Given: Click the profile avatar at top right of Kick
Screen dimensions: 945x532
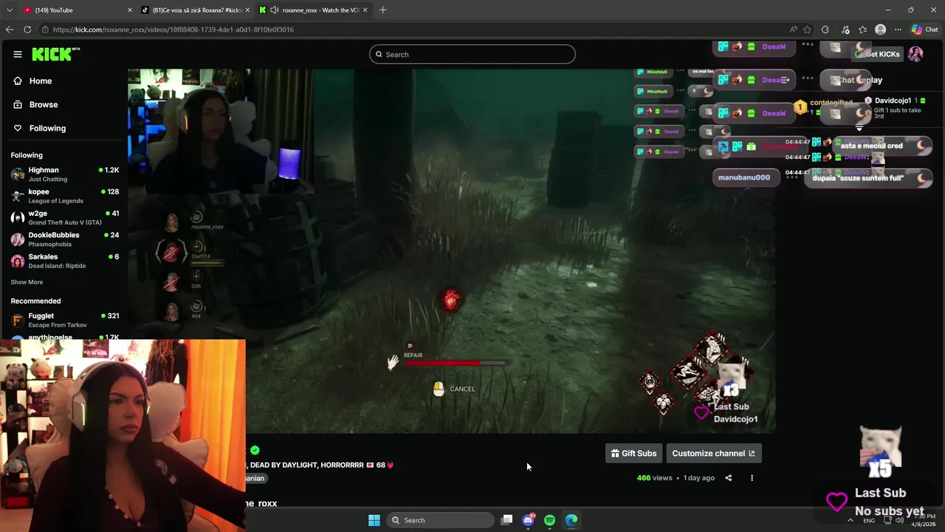Looking at the screenshot, I should tap(915, 54).
